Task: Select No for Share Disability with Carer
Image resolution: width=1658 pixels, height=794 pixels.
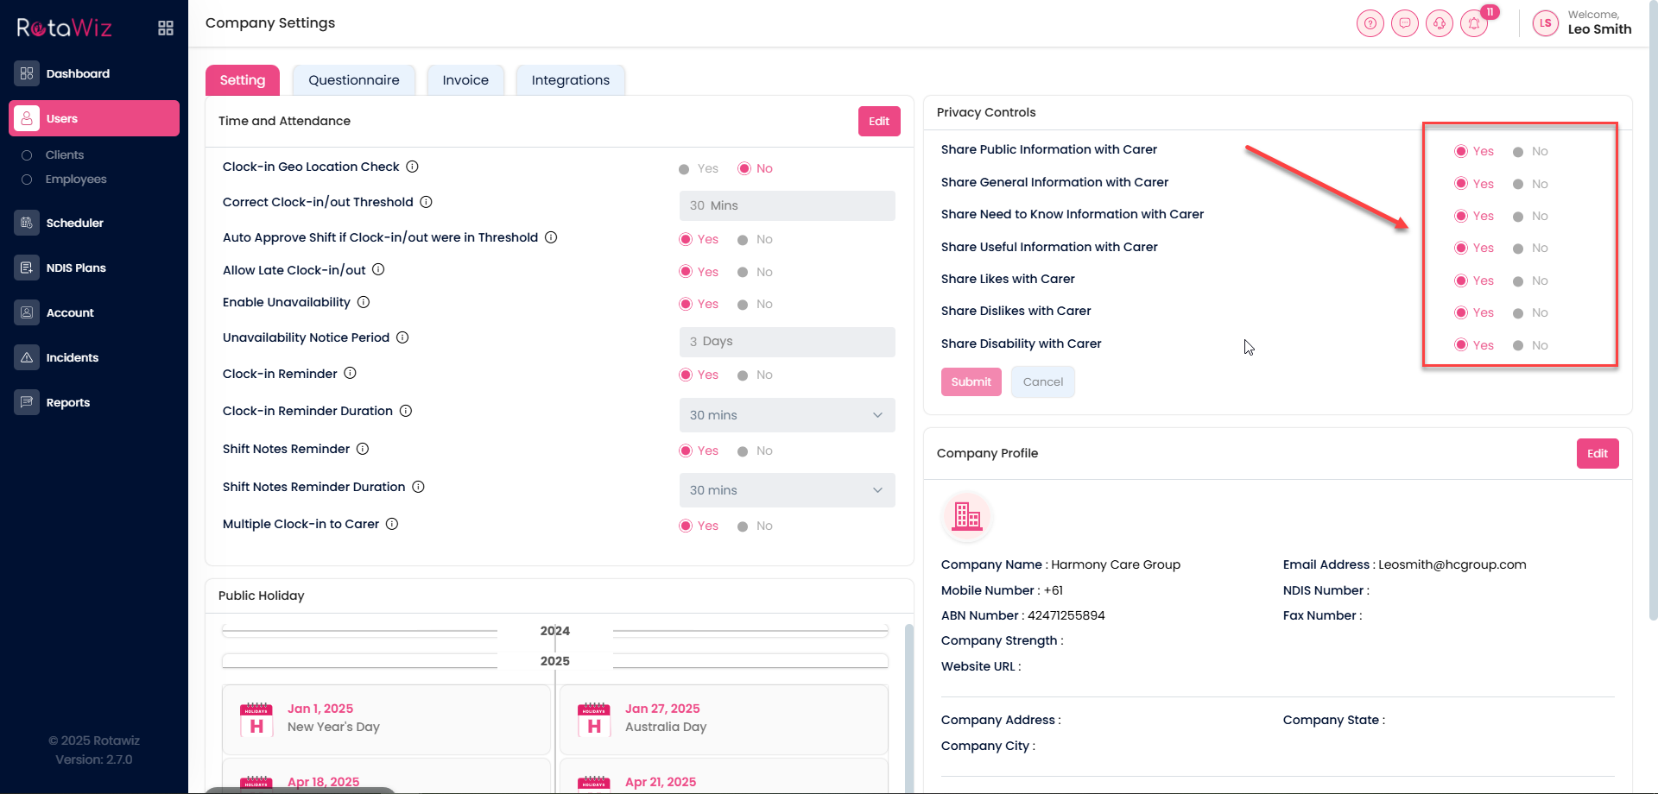Action: pos(1518,346)
